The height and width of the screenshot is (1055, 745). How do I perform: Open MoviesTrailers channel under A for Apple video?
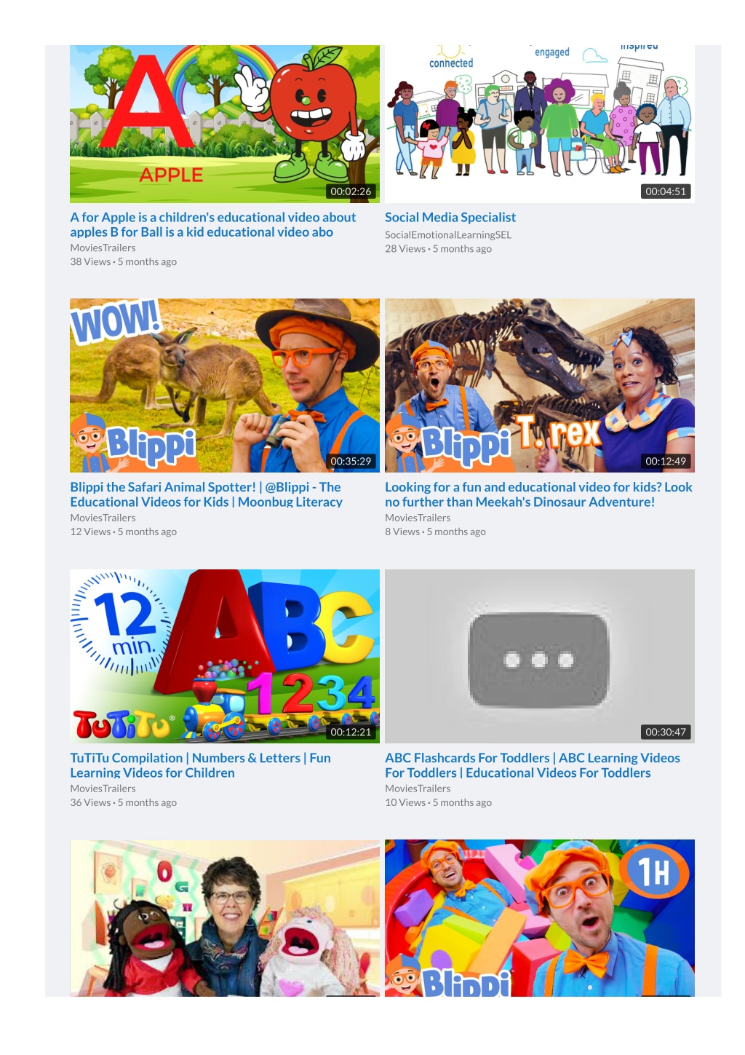pyautogui.click(x=103, y=248)
